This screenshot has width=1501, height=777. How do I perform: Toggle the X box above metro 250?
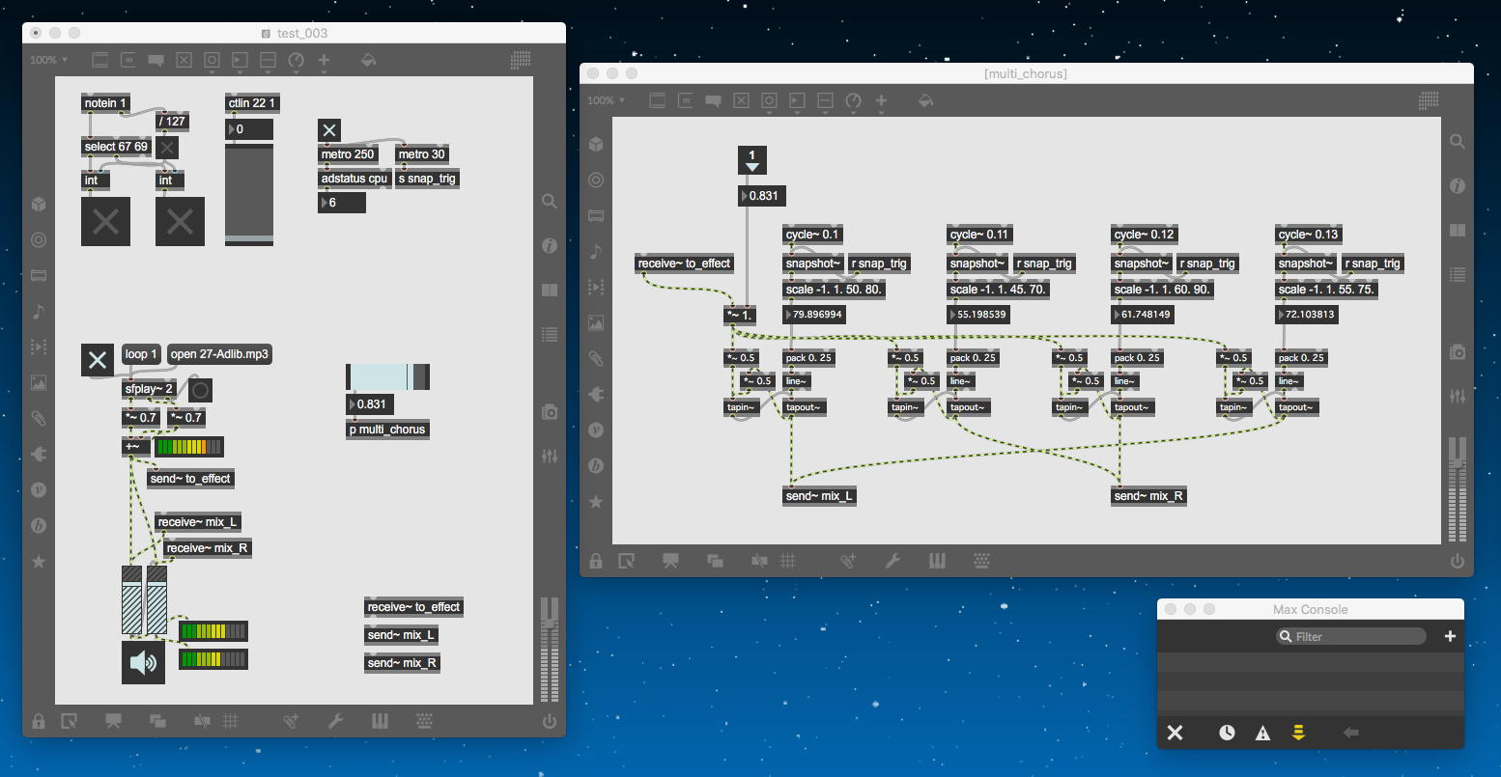(329, 130)
